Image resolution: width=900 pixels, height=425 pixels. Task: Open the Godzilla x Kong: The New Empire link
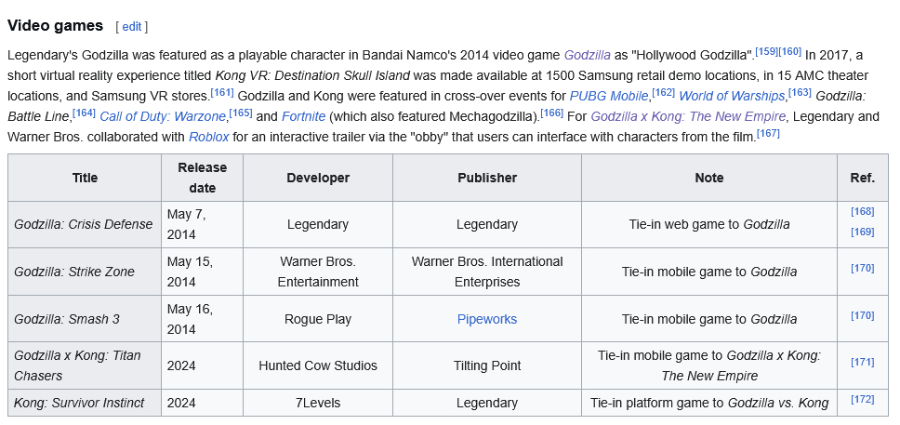pyautogui.click(x=688, y=116)
